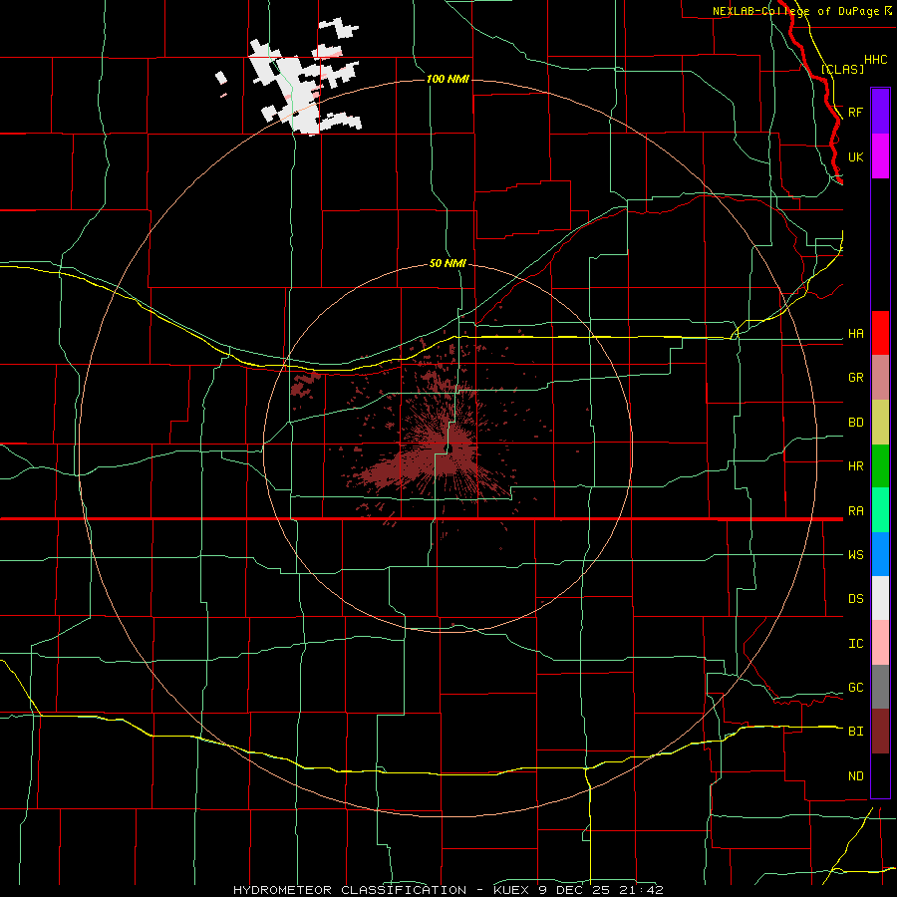This screenshot has height=897, width=897.
Task: Pick the blue WS legend swatch
Action: 880,554
